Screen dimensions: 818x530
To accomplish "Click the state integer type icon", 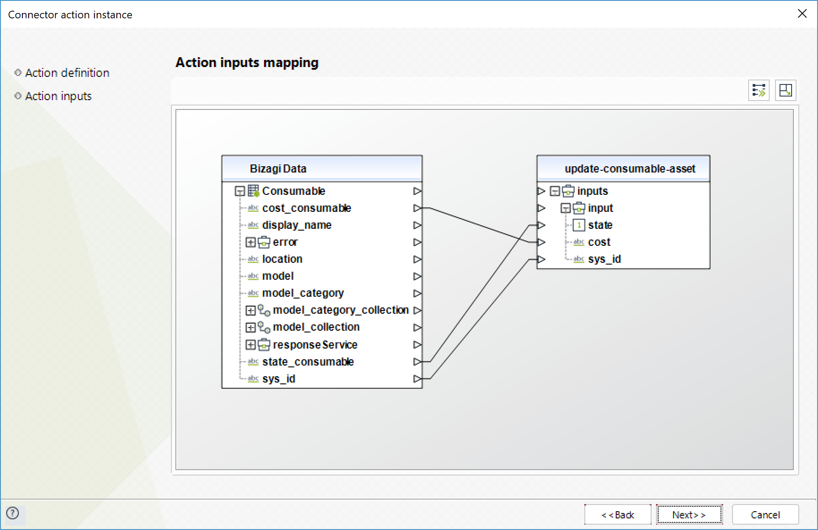I will [579, 225].
